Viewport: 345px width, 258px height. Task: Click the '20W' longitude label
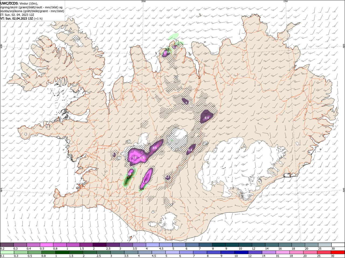pos(143,1)
